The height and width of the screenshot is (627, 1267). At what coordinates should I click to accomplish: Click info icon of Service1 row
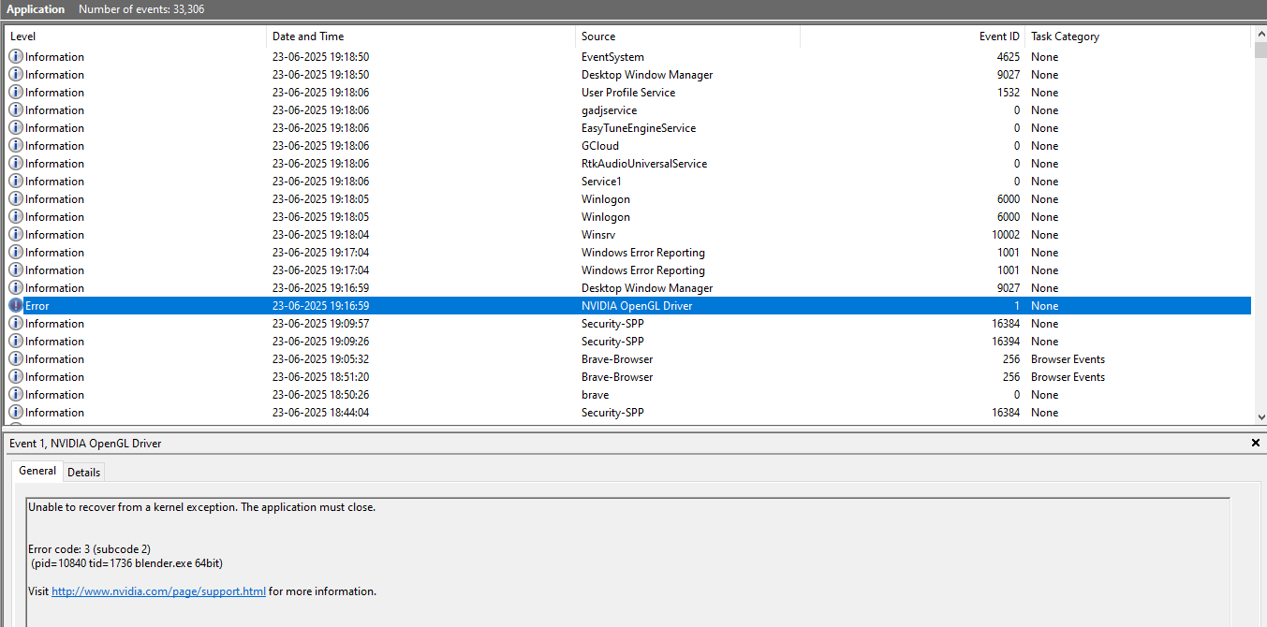[x=16, y=182]
